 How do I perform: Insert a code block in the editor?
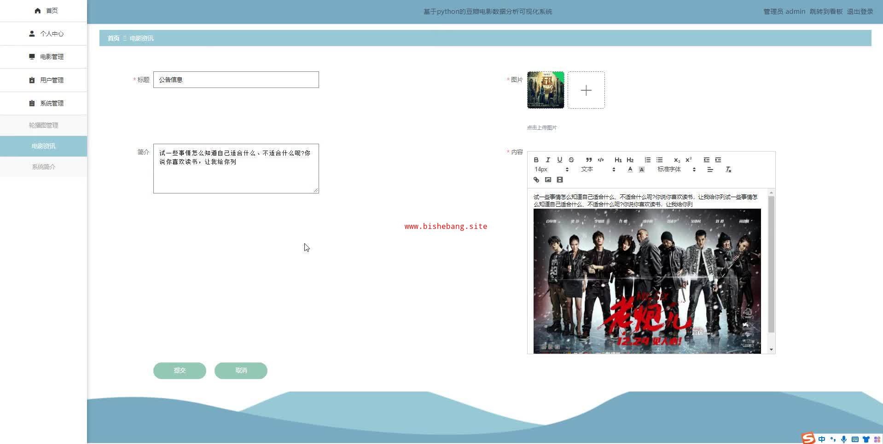click(x=601, y=160)
